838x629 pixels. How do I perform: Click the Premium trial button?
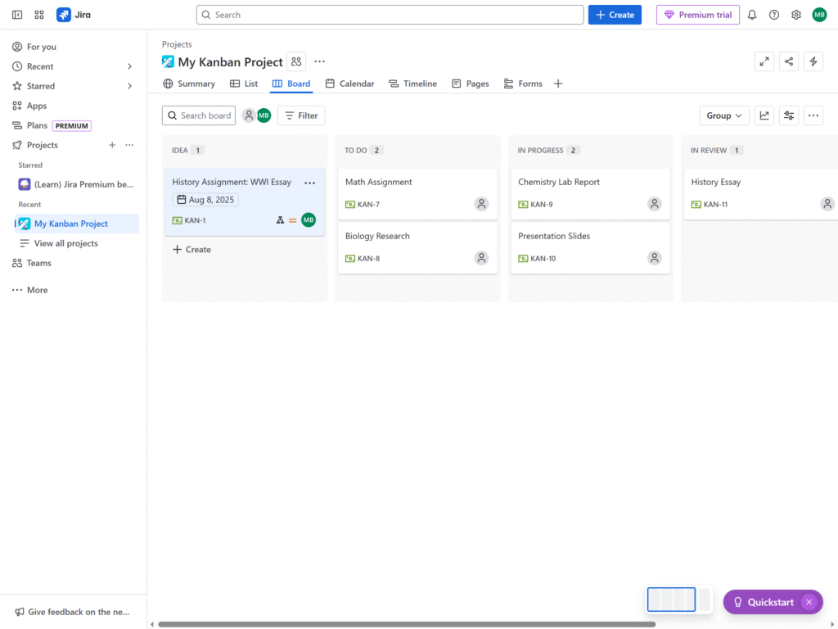(x=698, y=15)
